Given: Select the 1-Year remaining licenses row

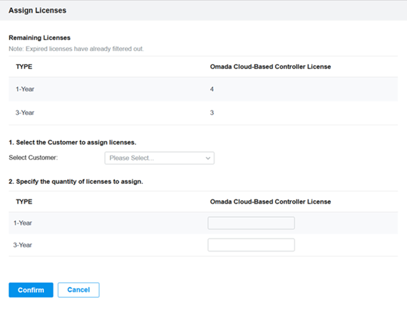Looking at the screenshot, I should click(203, 89).
